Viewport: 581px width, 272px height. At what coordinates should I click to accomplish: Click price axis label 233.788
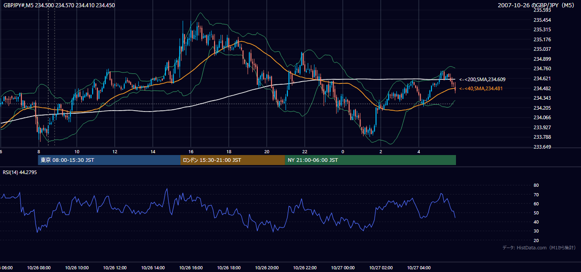542,137
